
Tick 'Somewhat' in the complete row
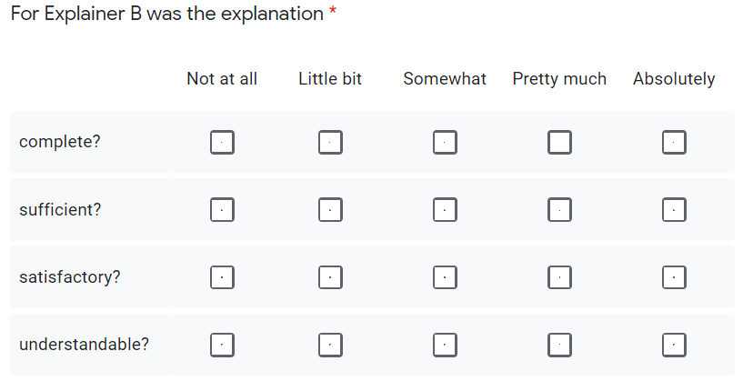pyautogui.click(x=445, y=143)
